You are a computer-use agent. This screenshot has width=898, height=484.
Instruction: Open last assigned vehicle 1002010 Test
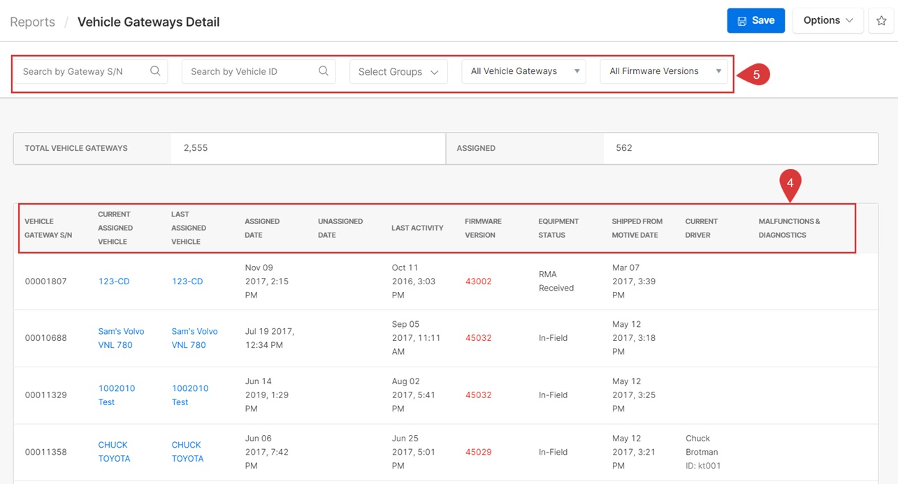point(189,395)
